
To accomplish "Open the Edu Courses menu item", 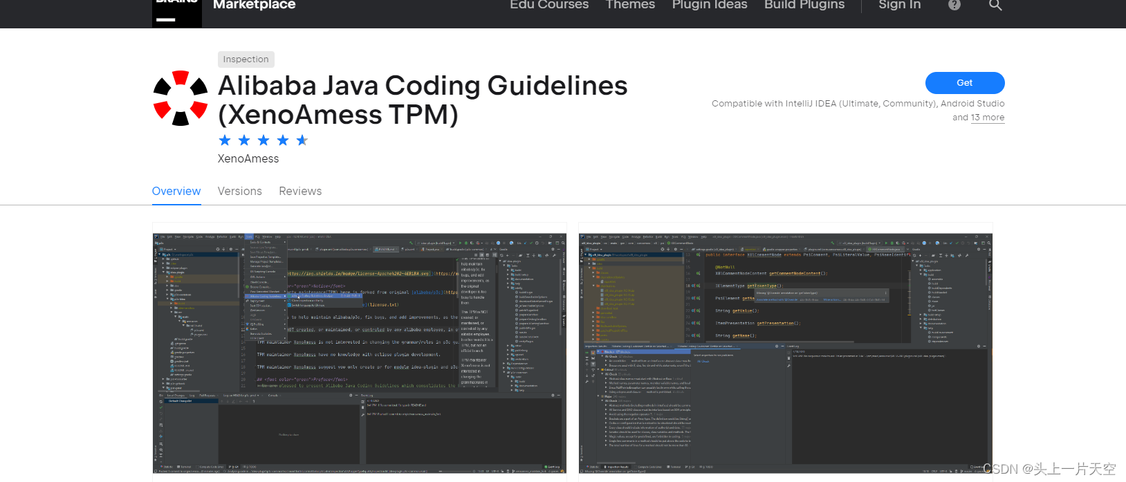I will pos(549,5).
